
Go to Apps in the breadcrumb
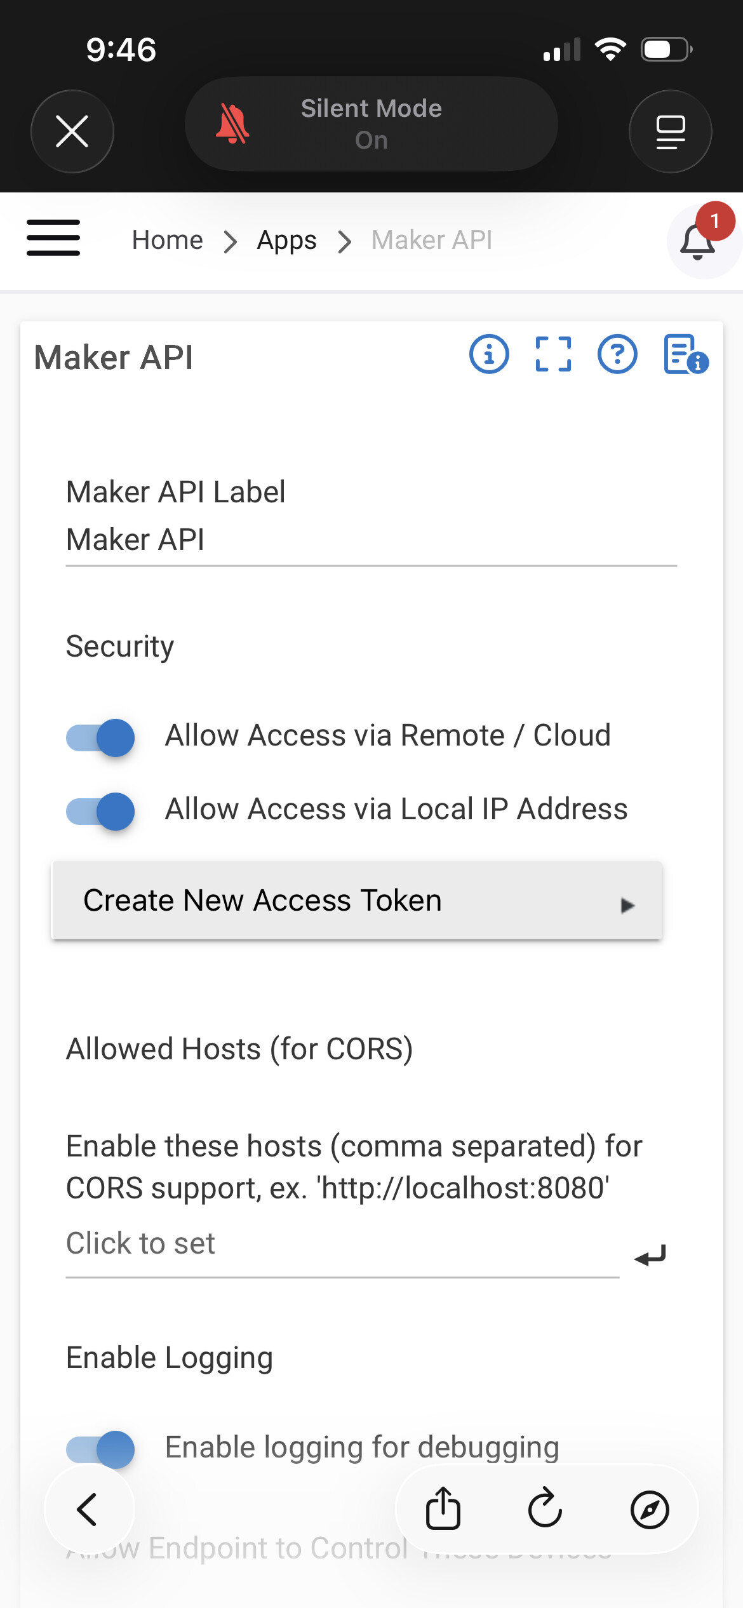point(286,240)
